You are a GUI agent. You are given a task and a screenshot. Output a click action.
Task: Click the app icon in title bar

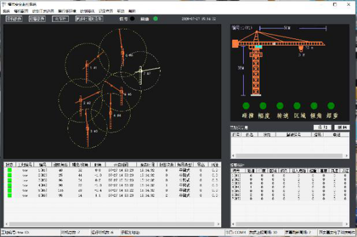pyautogui.click(x=4, y=5)
